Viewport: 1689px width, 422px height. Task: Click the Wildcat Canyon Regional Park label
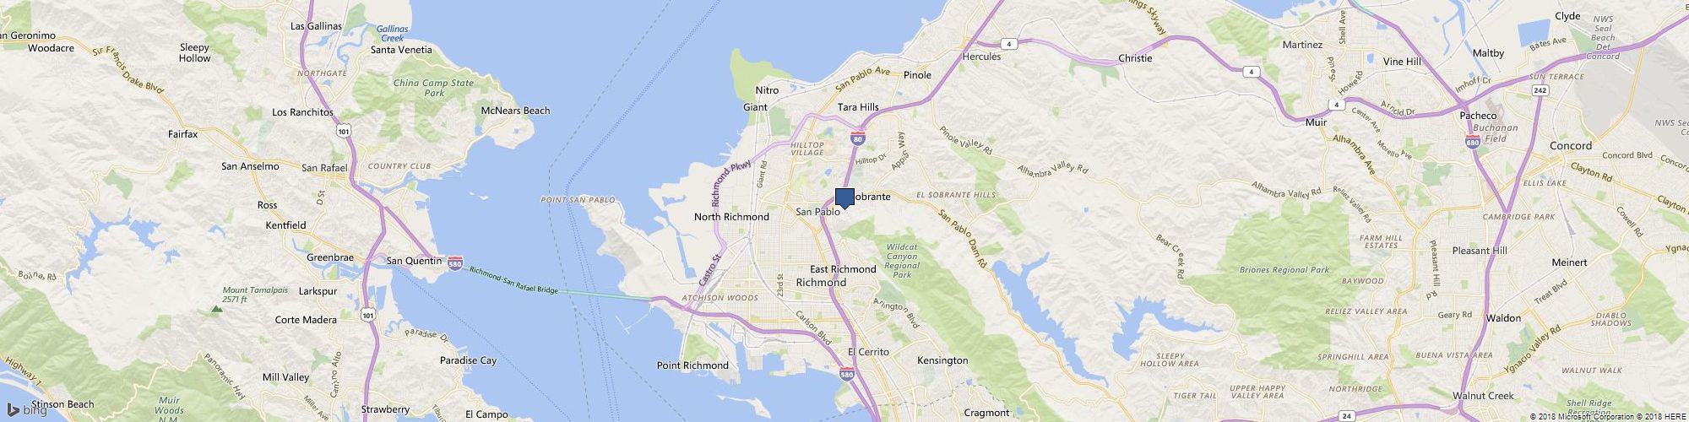(x=901, y=261)
